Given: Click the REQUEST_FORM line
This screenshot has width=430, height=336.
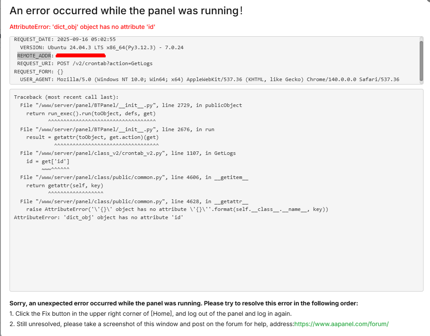Looking at the screenshot, I should [x=38, y=71].
